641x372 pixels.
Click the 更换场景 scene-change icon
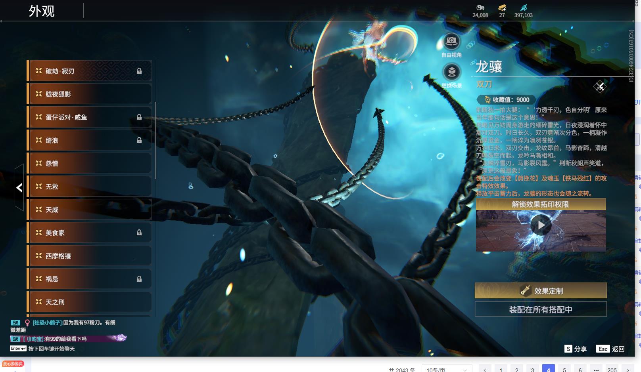click(x=451, y=72)
